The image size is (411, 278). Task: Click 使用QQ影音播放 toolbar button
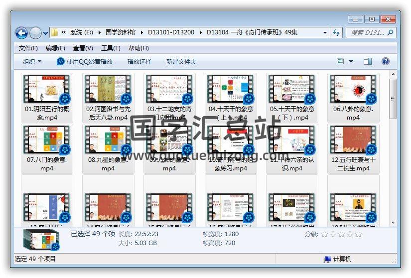click(85, 62)
